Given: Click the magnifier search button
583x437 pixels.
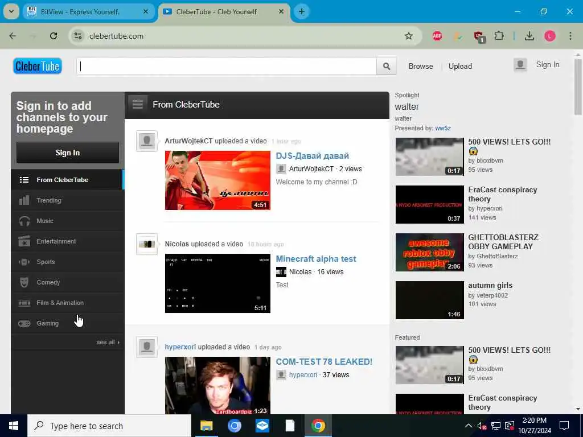Looking at the screenshot, I should (x=387, y=66).
